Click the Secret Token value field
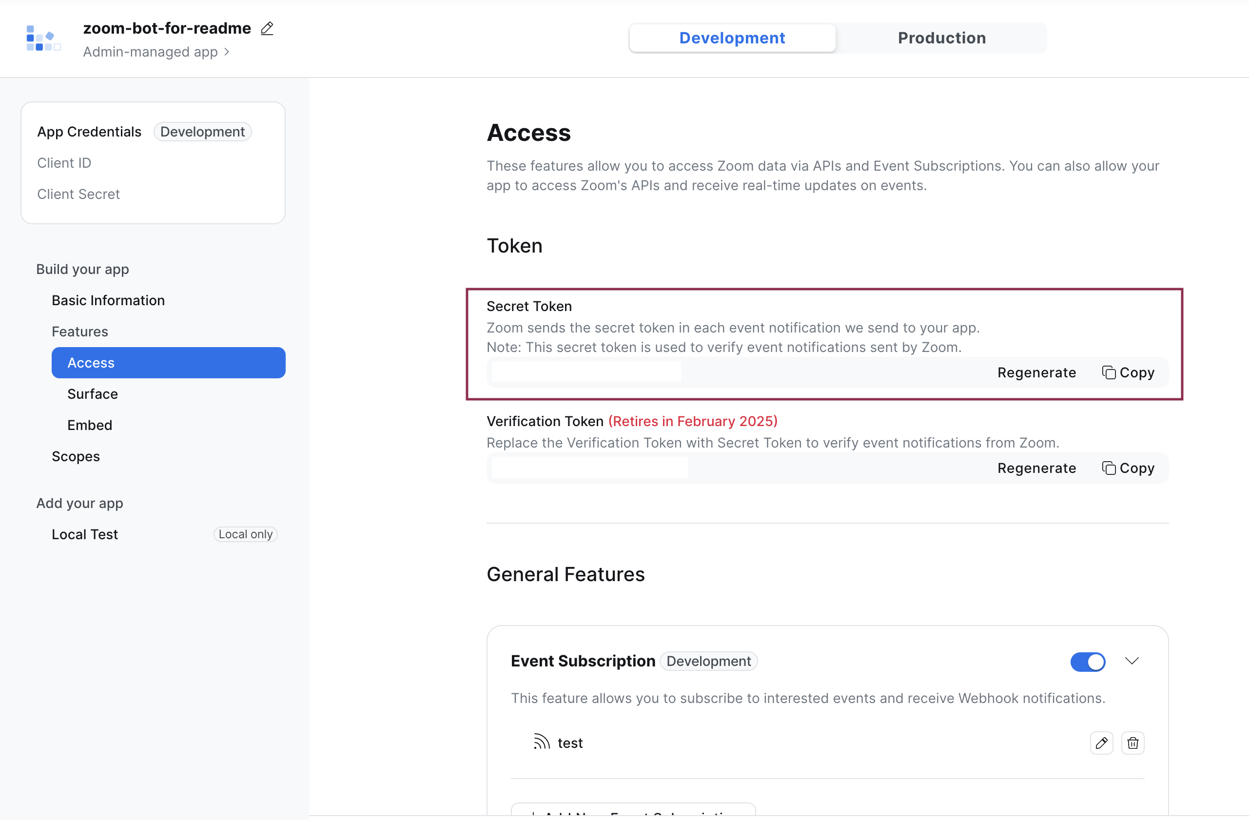The width and height of the screenshot is (1249, 820). (x=586, y=372)
